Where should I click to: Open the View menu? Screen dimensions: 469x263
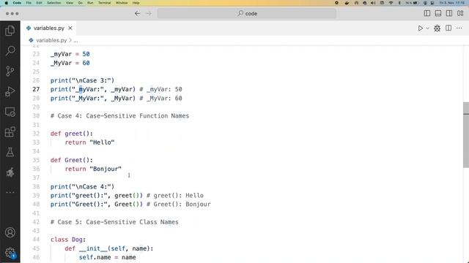pyautogui.click(x=70, y=3)
